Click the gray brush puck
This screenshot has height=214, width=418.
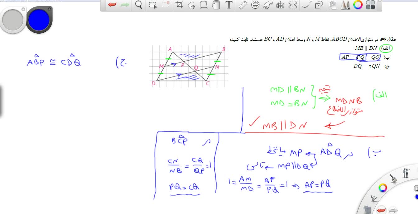pos(13,20)
